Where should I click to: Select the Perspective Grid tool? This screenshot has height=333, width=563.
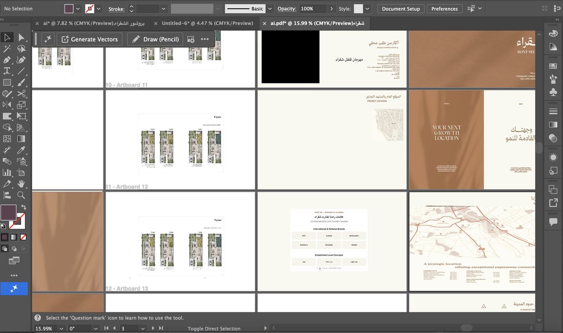click(x=22, y=127)
